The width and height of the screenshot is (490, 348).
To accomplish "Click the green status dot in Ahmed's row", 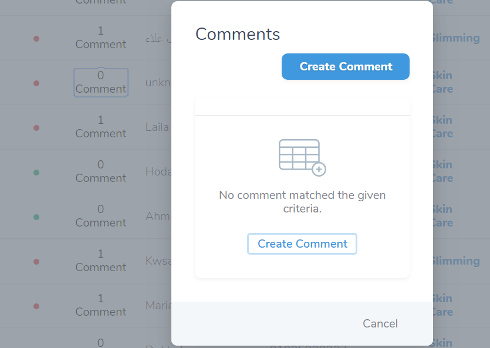I will [x=36, y=217].
